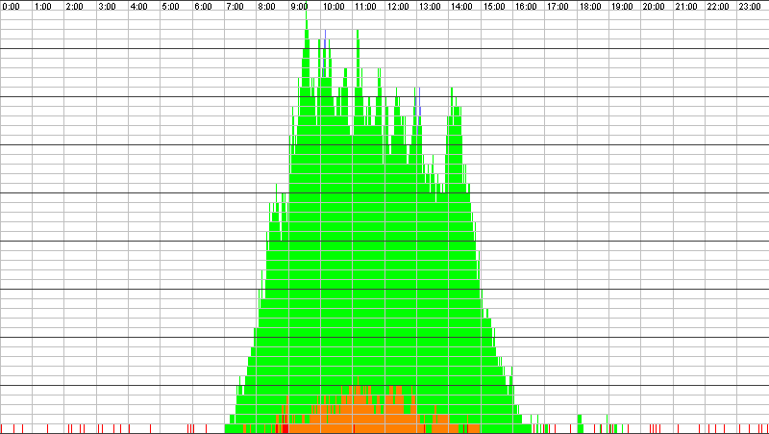Click the 8:00 axis label
769x434 pixels.
267,7
